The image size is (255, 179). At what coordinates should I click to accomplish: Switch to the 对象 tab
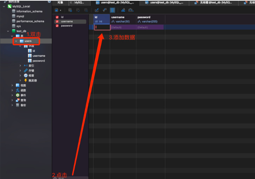tap(60, 2)
